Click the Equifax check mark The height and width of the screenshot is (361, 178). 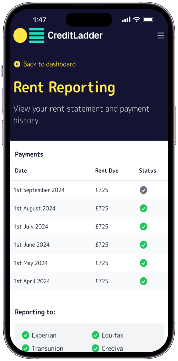(96, 335)
